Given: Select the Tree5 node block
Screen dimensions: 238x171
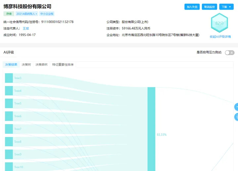Looking at the screenshot, I should point(9,103).
